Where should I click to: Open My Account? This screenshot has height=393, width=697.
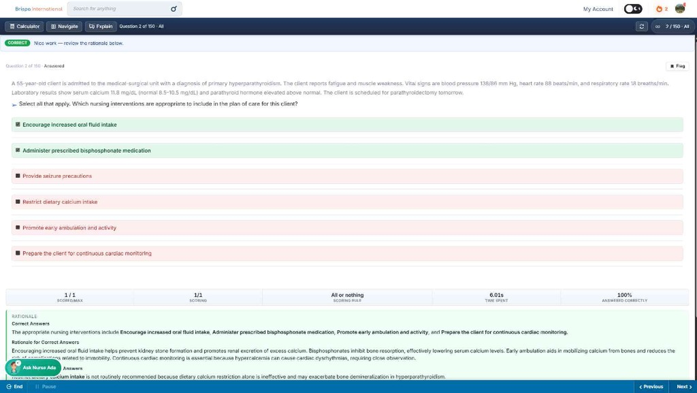pos(598,9)
